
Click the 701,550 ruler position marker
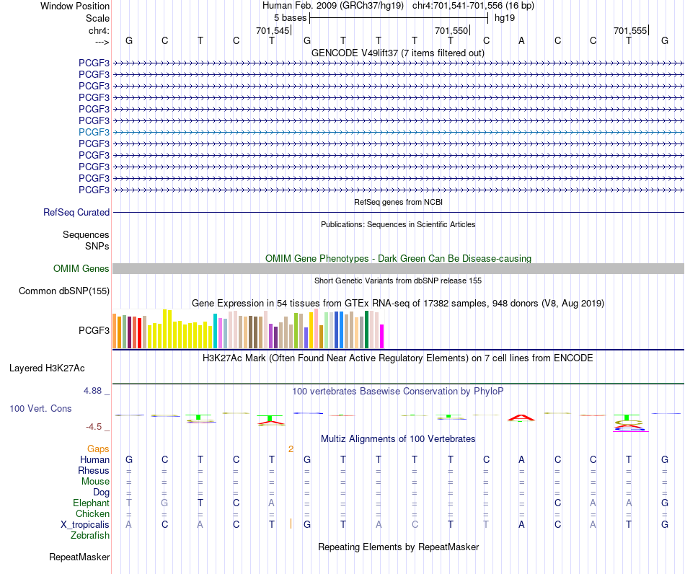pos(451,30)
